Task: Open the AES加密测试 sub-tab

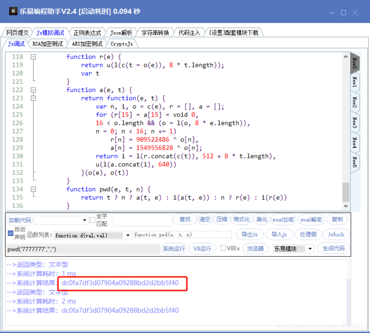Action: pyautogui.click(x=87, y=44)
